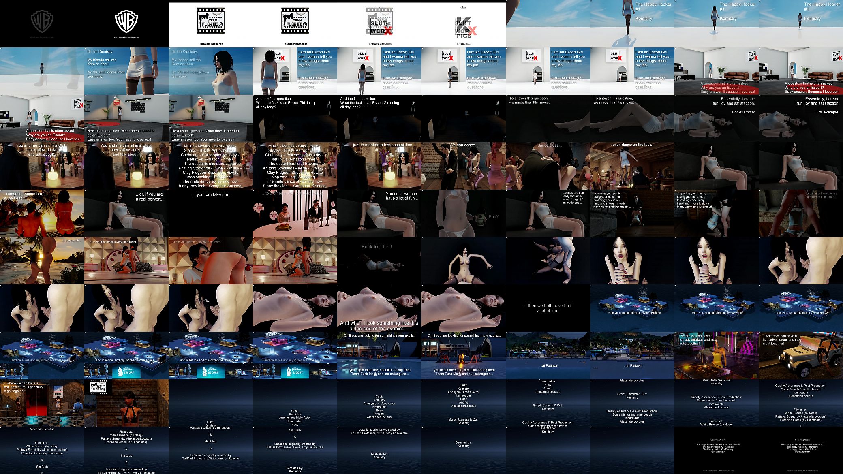Open the brick wall frame with film-strip logo

click(126, 403)
